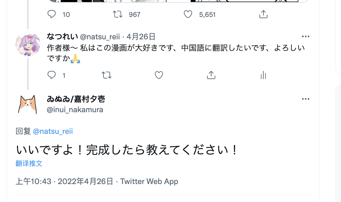Image resolution: width=341 pixels, height=202 pixels.
Task: Like なつれい's tweet
Action: pyautogui.click(x=159, y=75)
